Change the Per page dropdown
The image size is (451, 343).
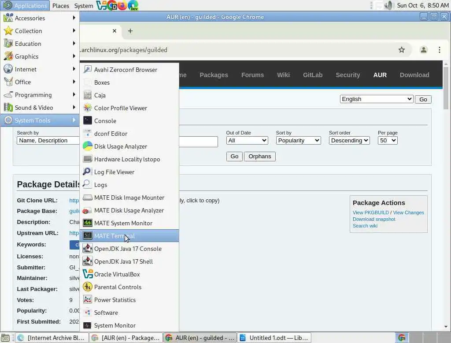pos(388,141)
